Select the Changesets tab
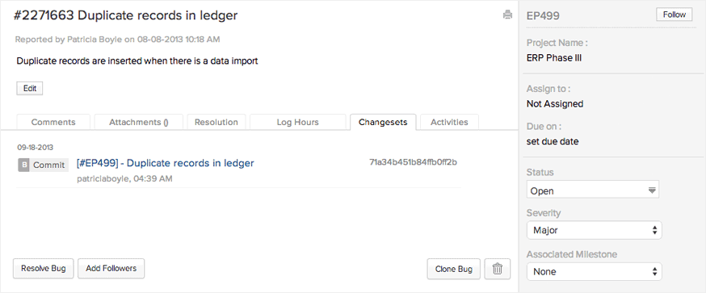 coord(383,122)
